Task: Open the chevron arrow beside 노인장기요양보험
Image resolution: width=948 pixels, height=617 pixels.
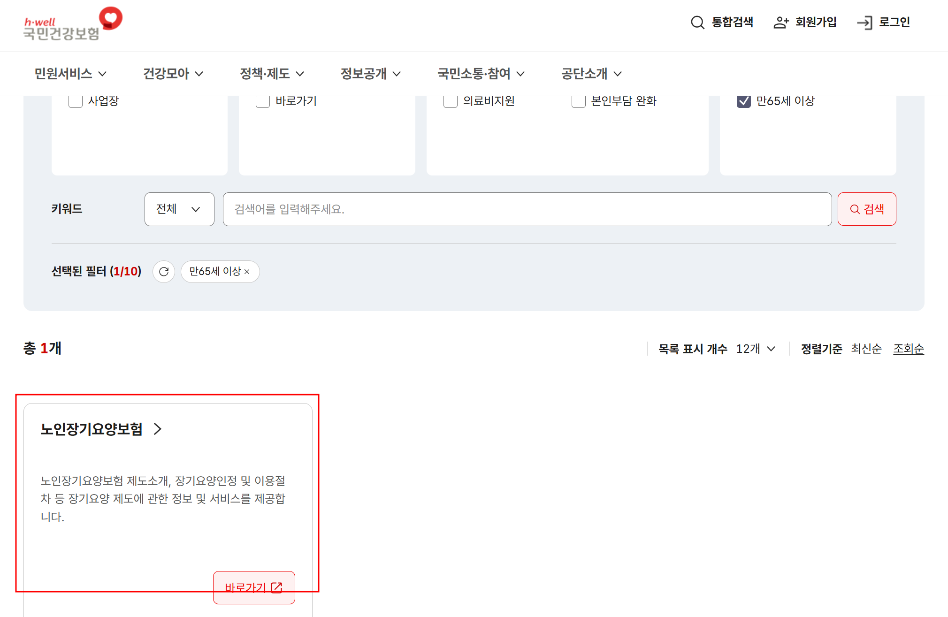Action: click(158, 429)
